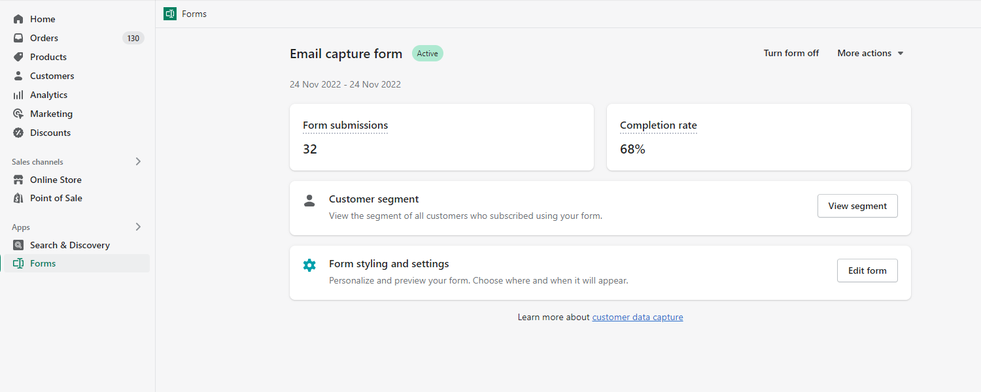Open Orders using its sidebar icon
Viewport: 981px width, 392px height.
pyautogui.click(x=18, y=37)
